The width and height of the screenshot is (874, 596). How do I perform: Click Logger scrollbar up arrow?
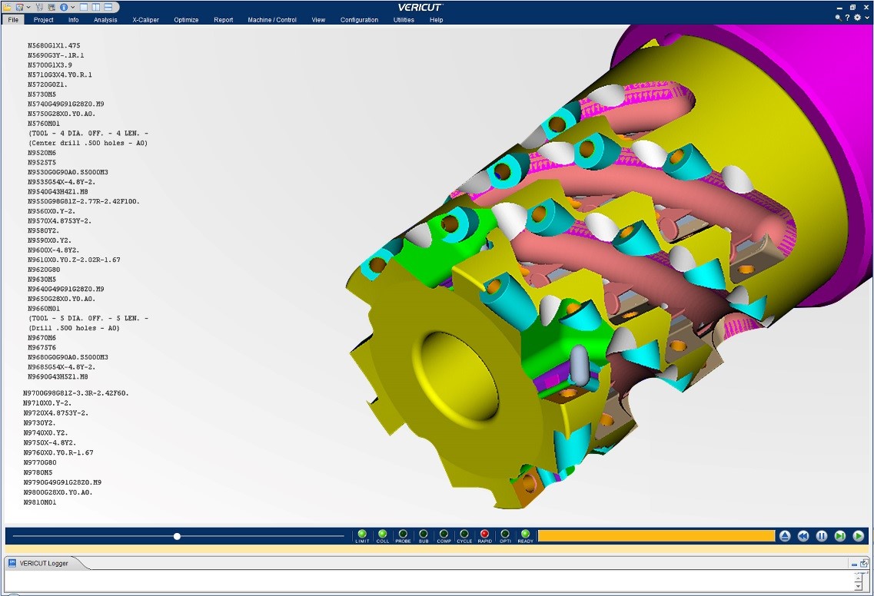click(x=859, y=577)
